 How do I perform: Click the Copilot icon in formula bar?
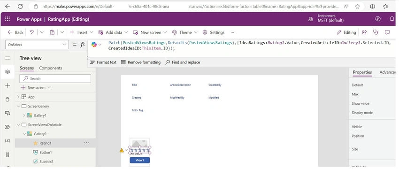coord(94,45)
